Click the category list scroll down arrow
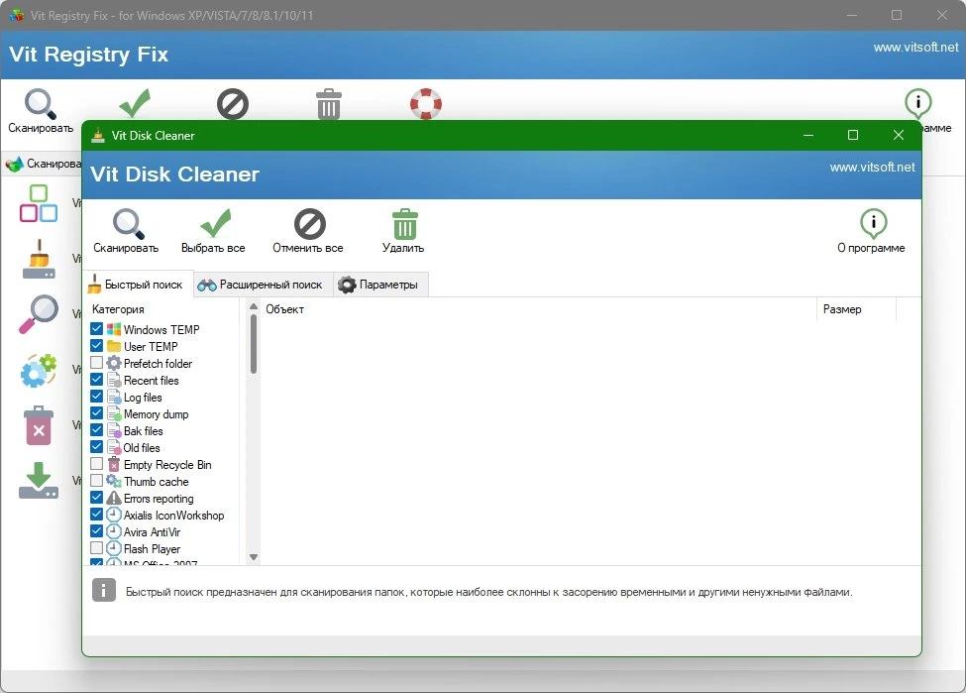The image size is (966, 693). click(x=254, y=557)
